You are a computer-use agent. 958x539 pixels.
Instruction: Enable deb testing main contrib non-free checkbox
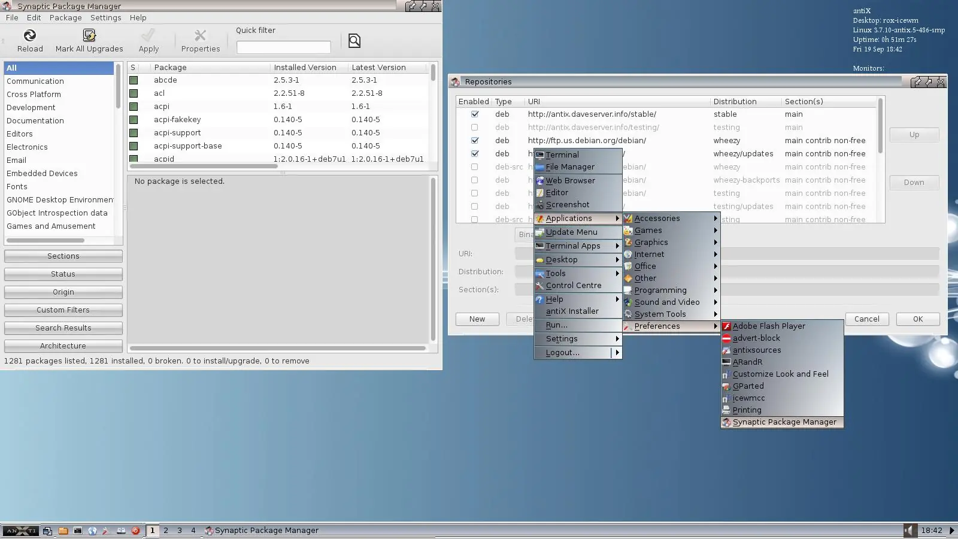pyautogui.click(x=475, y=193)
